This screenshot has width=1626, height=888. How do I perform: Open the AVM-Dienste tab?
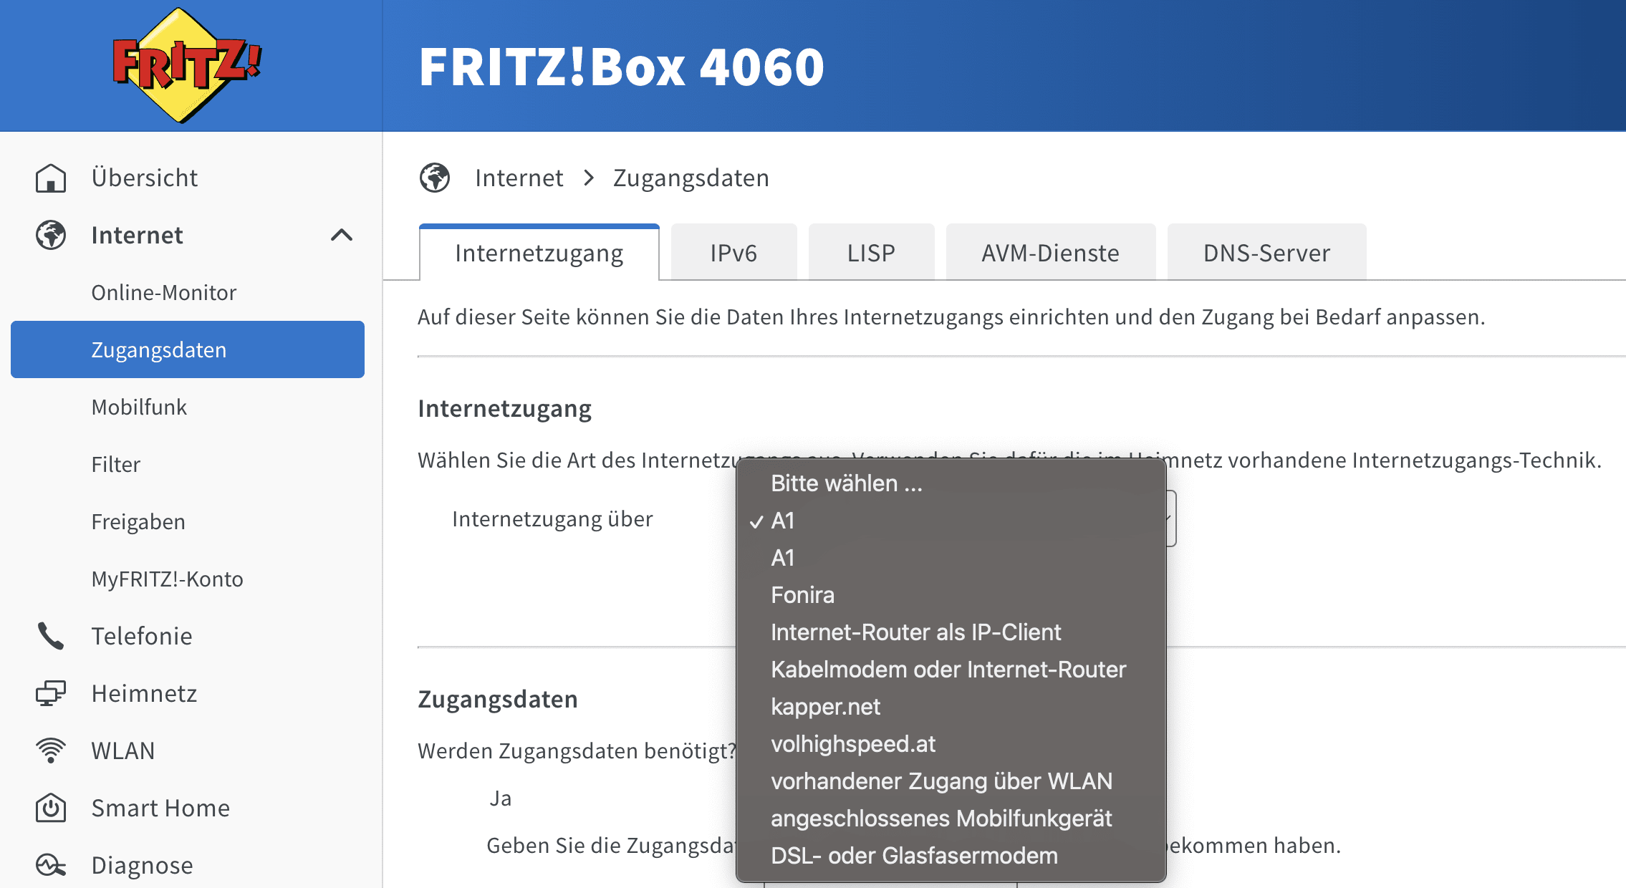pyautogui.click(x=1049, y=253)
